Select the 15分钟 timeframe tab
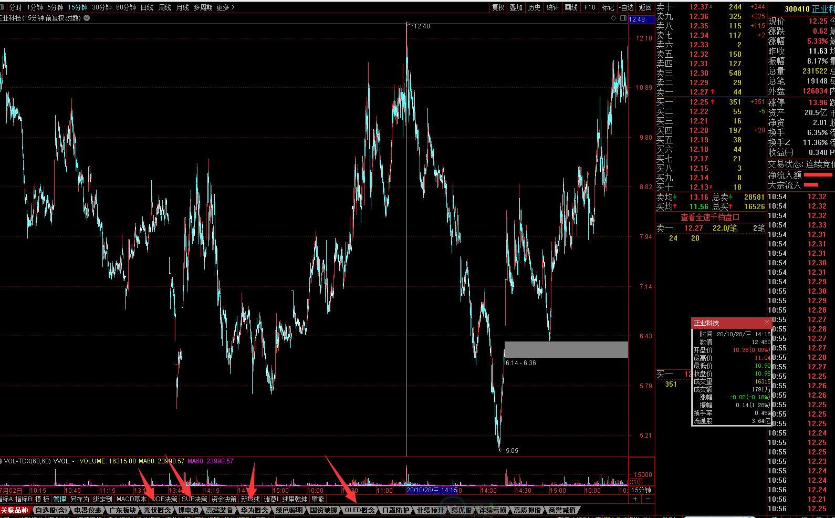 [78, 7]
